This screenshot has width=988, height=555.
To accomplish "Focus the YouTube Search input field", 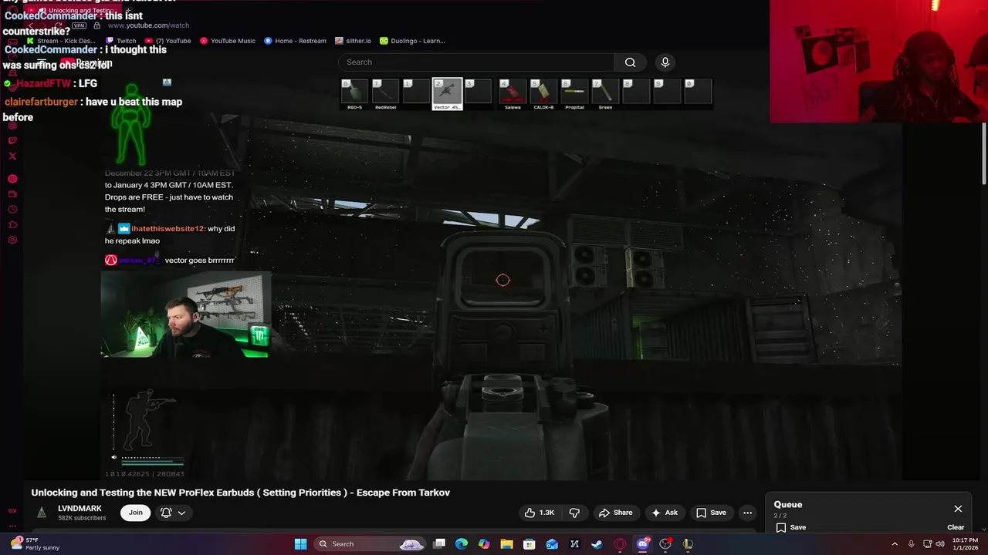I will click(476, 62).
